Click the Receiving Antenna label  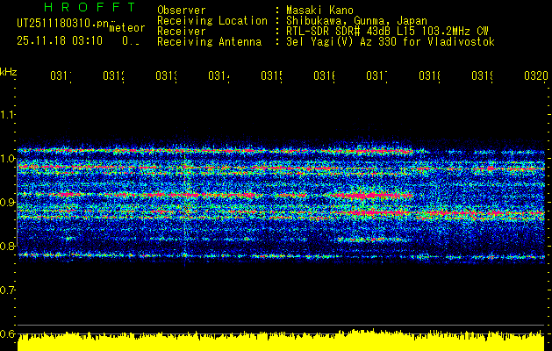[x=210, y=42]
